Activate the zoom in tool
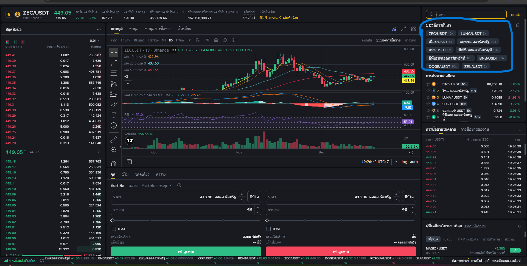This screenshot has height=266, width=527. point(114,150)
